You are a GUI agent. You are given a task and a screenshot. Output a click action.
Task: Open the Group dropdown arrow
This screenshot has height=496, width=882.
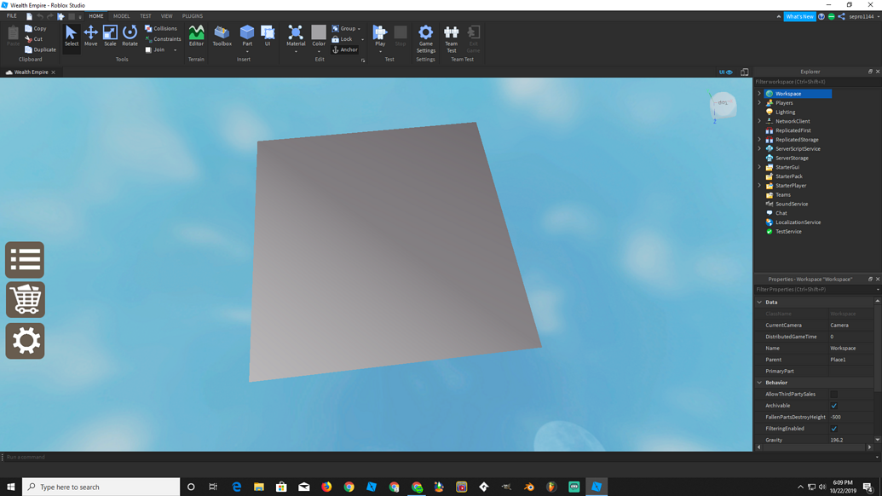[x=359, y=29]
